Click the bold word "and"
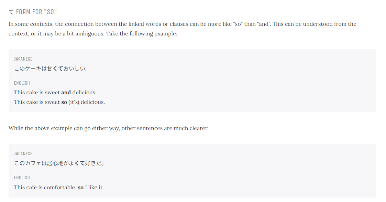This screenshot has height=202, width=386. click(x=66, y=92)
